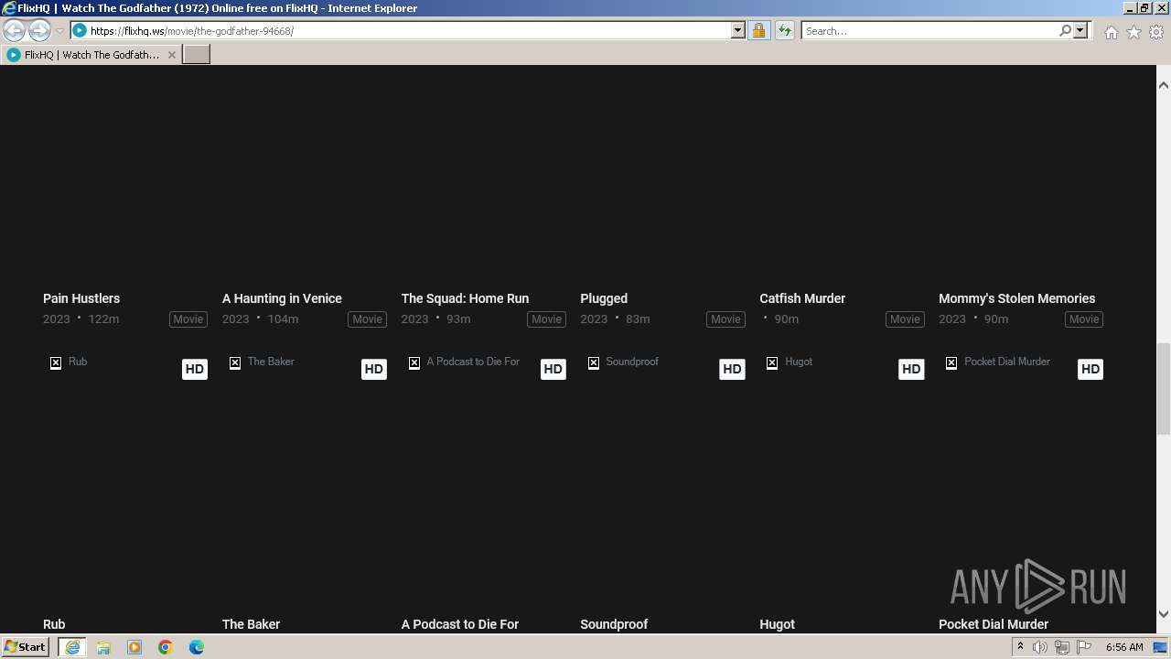Open The Baker title in the bottom row
Viewport: 1171px width, 659px height.
point(251,624)
